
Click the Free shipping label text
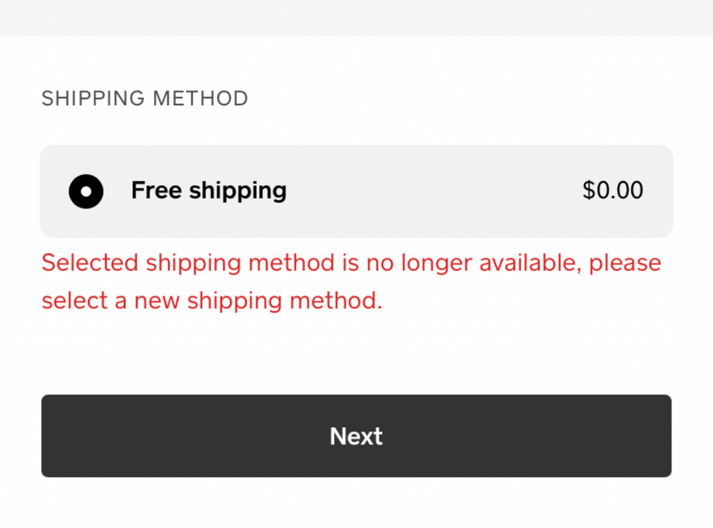tap(208, 191)
